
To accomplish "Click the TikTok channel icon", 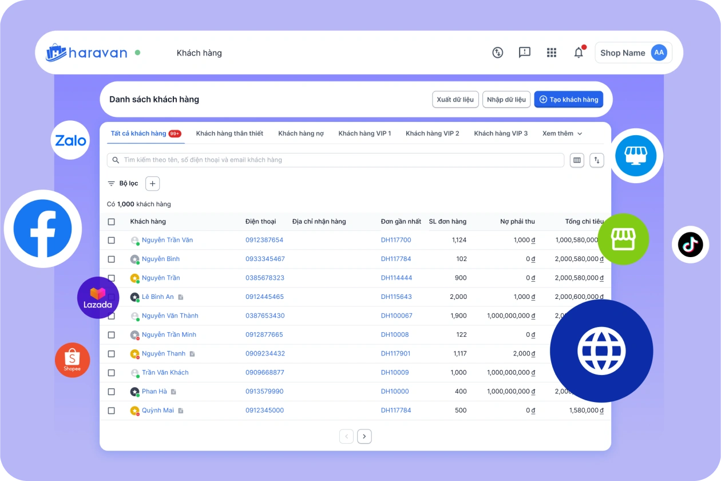I will coord(690,245).
